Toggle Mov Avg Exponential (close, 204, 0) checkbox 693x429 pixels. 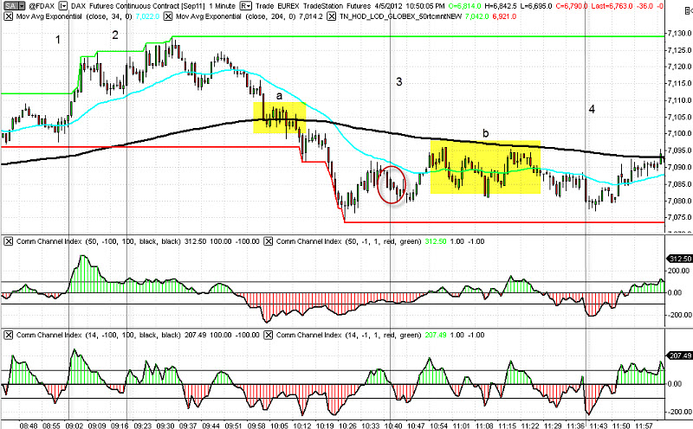[x=168, y=16]
